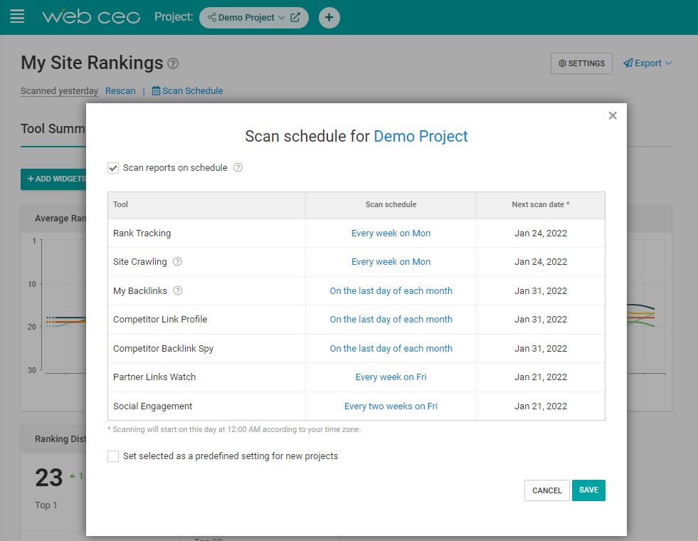Open the hamburger navigation menu
The height and width of the screenshot is (541, 698).
(17, 16)
